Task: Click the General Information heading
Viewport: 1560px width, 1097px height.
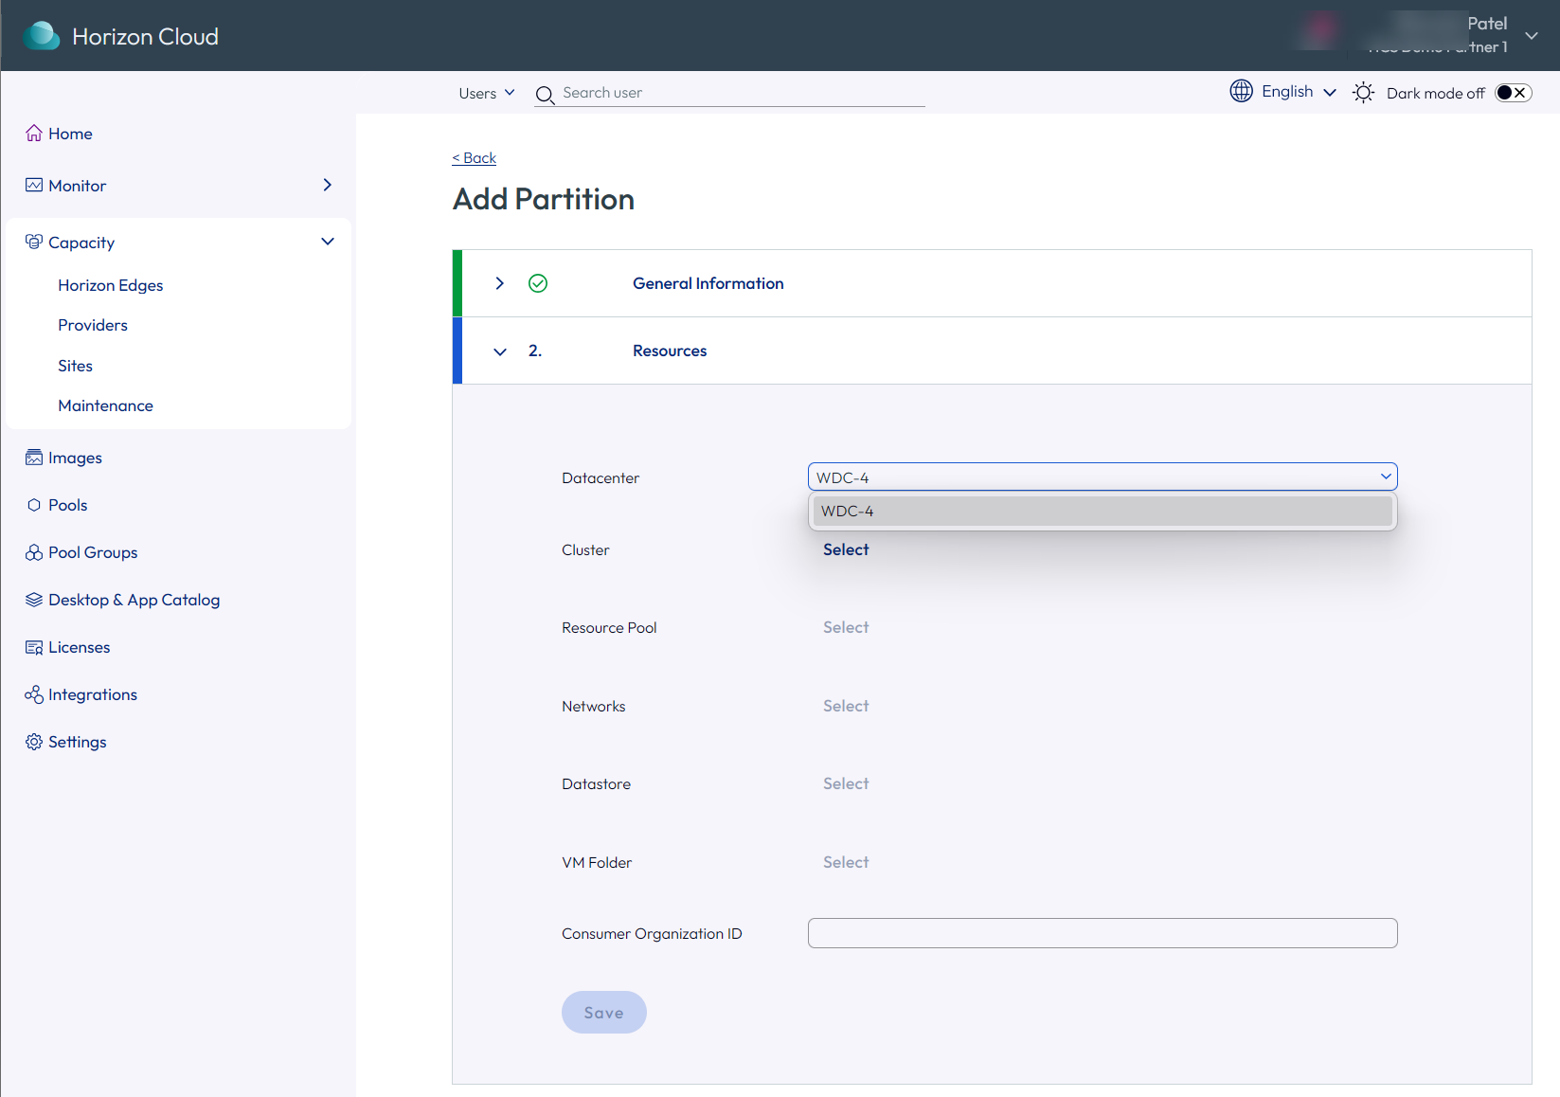Action: [708, 283]
